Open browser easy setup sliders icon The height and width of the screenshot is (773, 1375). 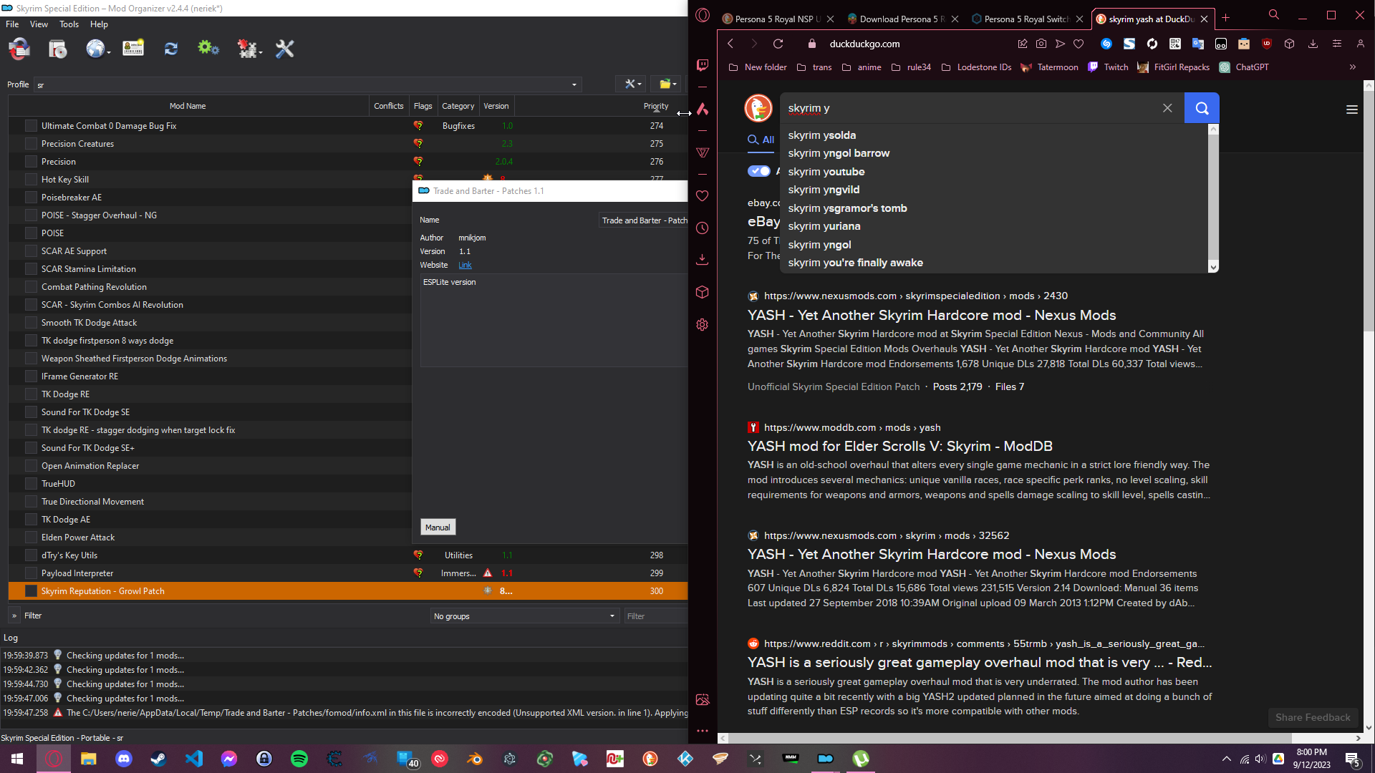point(1337,44)
